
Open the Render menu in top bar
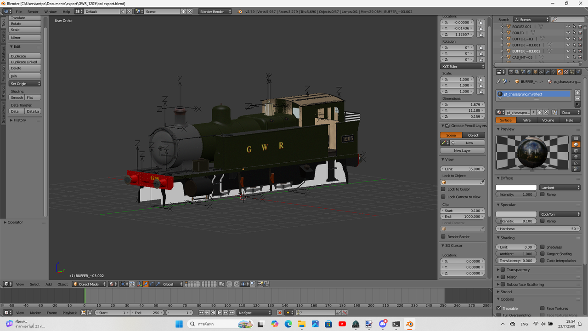pyautogui.click(x=33, y=11)
